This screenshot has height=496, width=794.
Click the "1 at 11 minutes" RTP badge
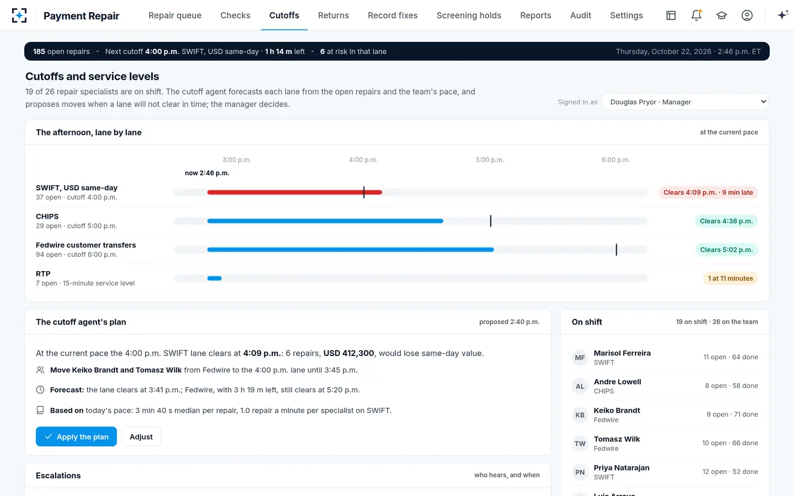point(731,278)
